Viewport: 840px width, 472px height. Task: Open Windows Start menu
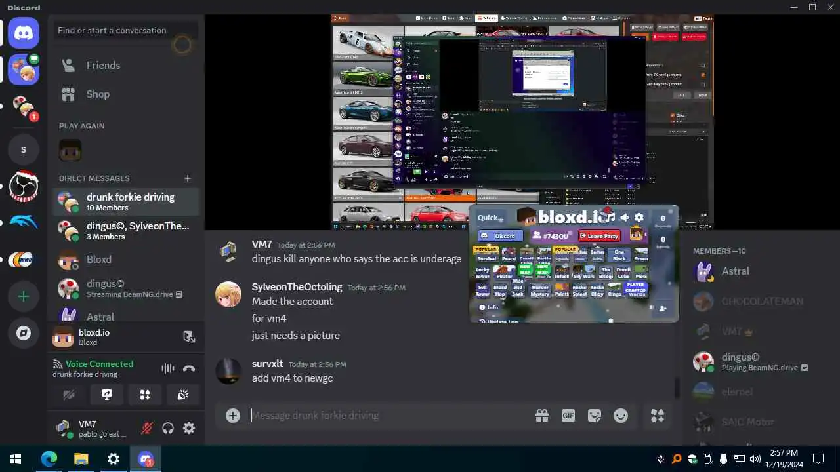16,459
